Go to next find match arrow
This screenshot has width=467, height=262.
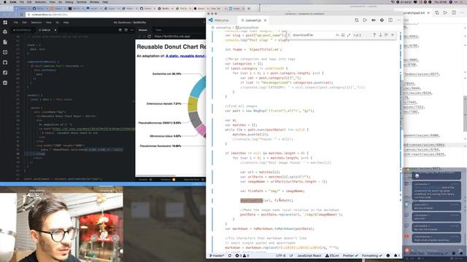pyautogui.click(x=380, y=35)
